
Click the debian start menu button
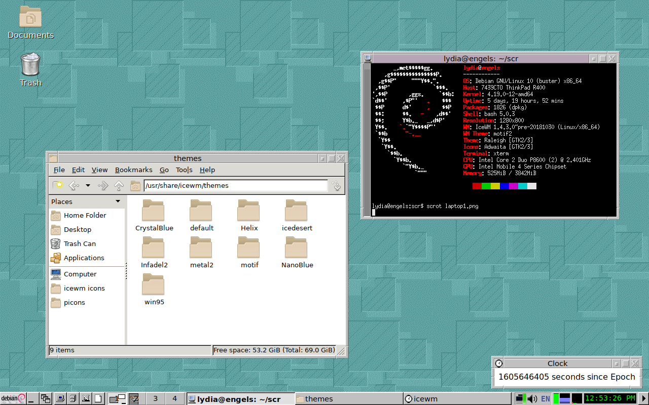(x=13, y=399)
